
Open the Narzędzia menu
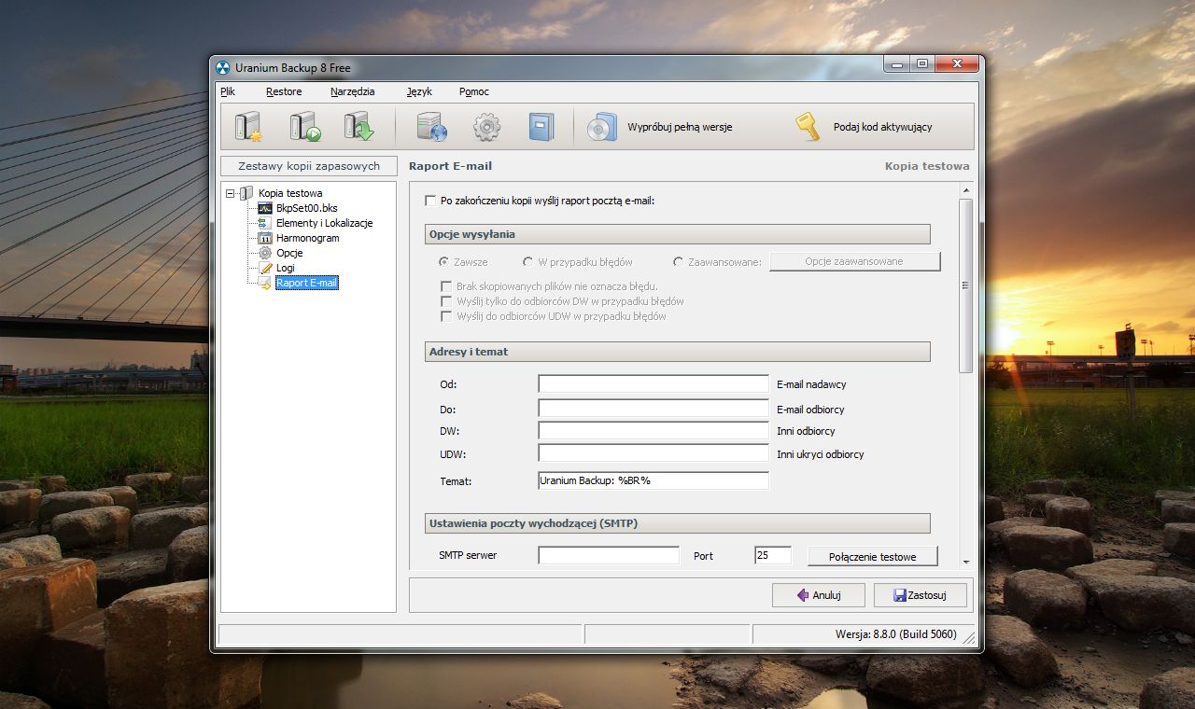click(x=353, y=91)
